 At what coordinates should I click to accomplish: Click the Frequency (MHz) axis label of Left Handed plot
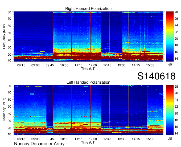[x=4, y=110]
